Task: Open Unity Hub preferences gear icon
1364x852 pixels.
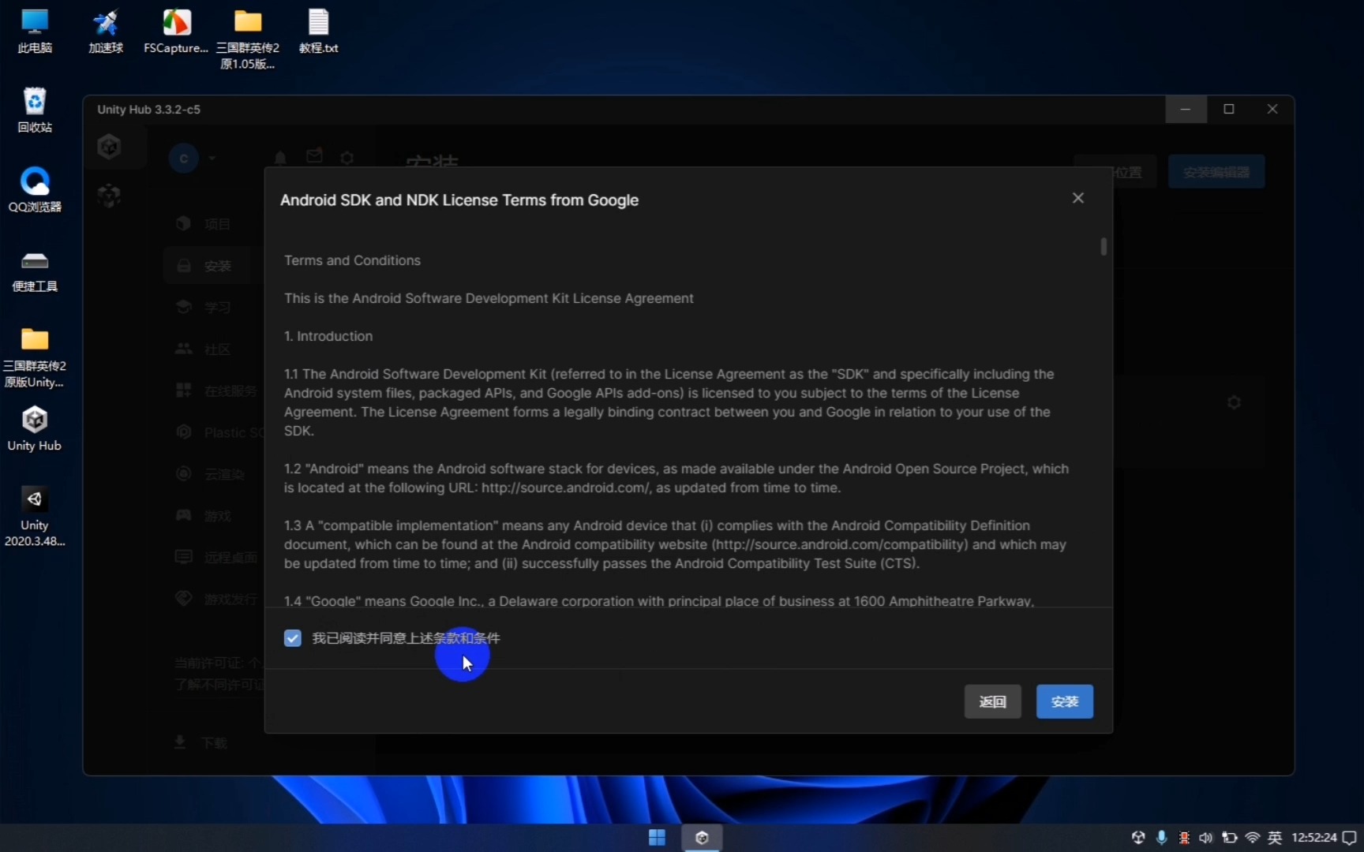Action: click(347, 158)
